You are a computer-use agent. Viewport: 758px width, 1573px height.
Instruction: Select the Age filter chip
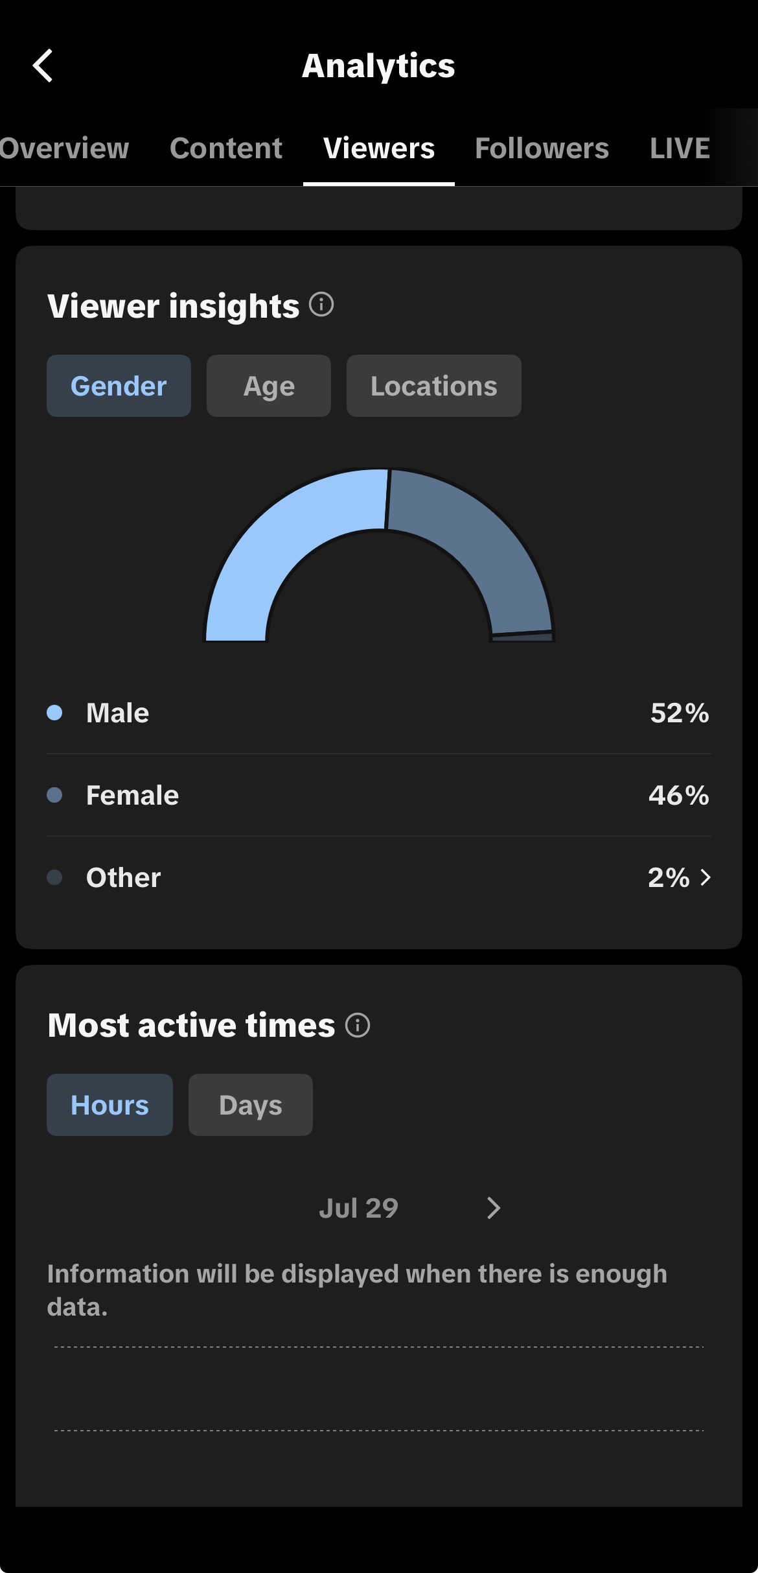pyautogui.click(x=269, y=386)
